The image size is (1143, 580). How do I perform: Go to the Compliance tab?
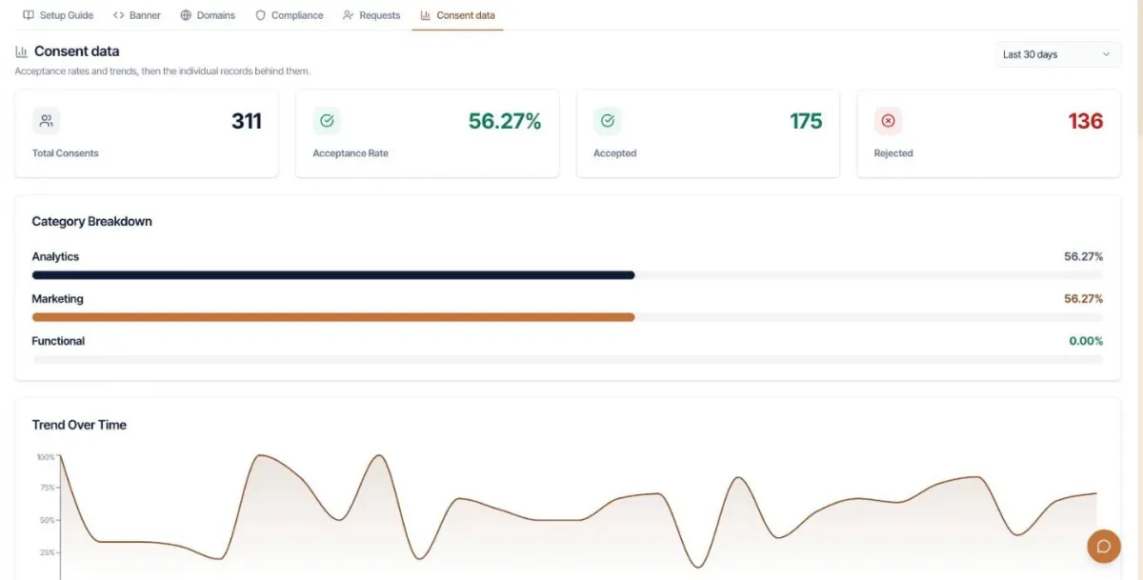[x=290, y=15]
